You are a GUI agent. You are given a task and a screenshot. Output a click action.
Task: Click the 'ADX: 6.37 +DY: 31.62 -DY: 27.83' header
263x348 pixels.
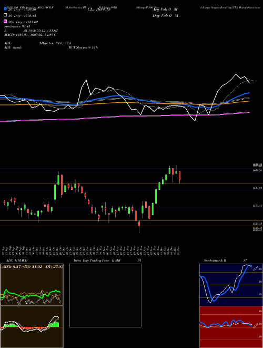pos(33,266)
